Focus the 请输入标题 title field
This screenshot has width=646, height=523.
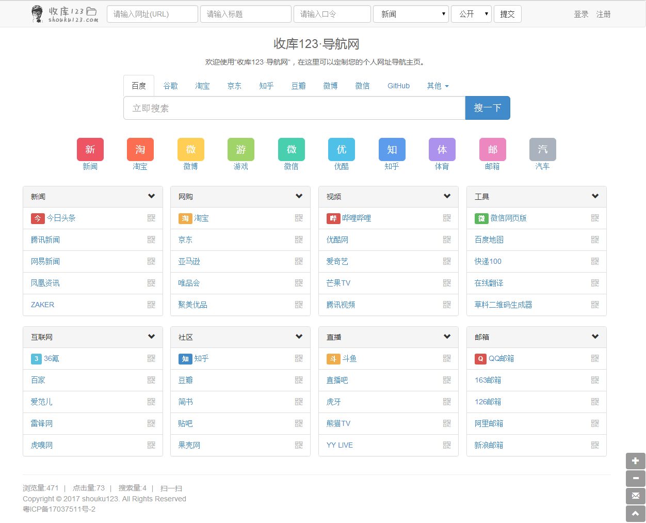point(246,14)
